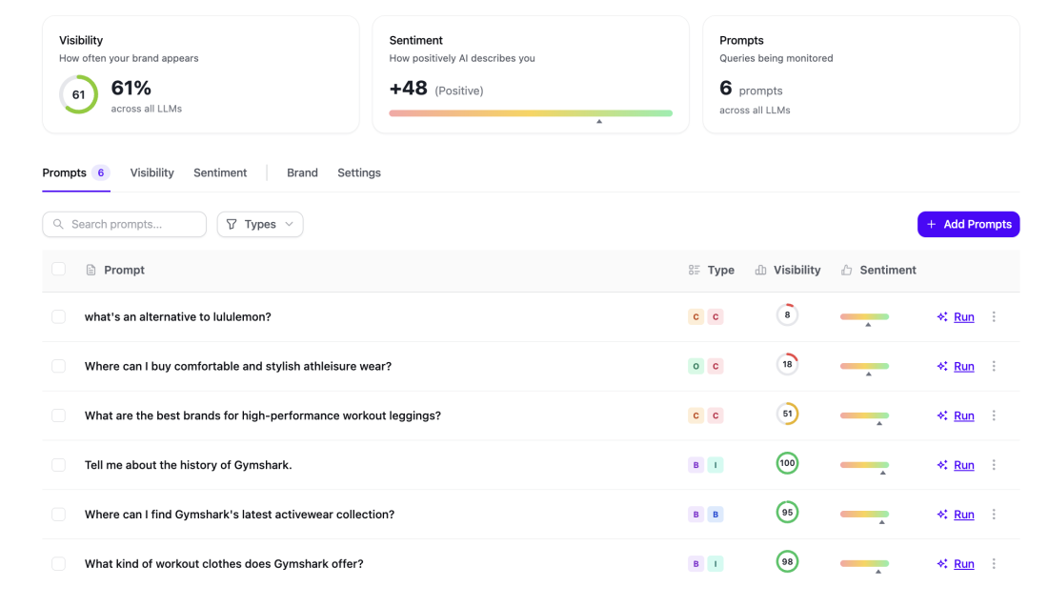Select all prompts using the header checkbox
Viewport: 1048px width, 607px height.
58,269
